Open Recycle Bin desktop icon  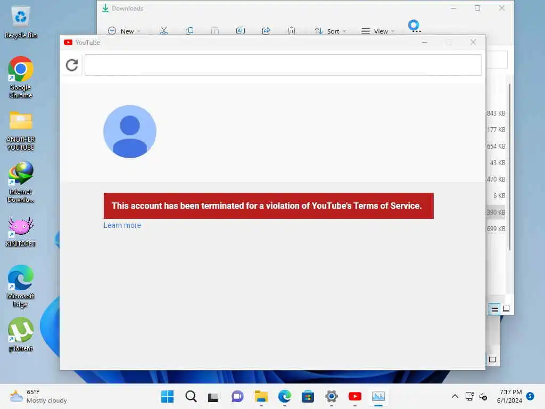(21, 22)
